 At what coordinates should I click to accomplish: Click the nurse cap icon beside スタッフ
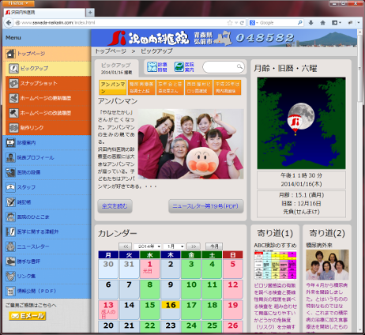tap(10, 187)
